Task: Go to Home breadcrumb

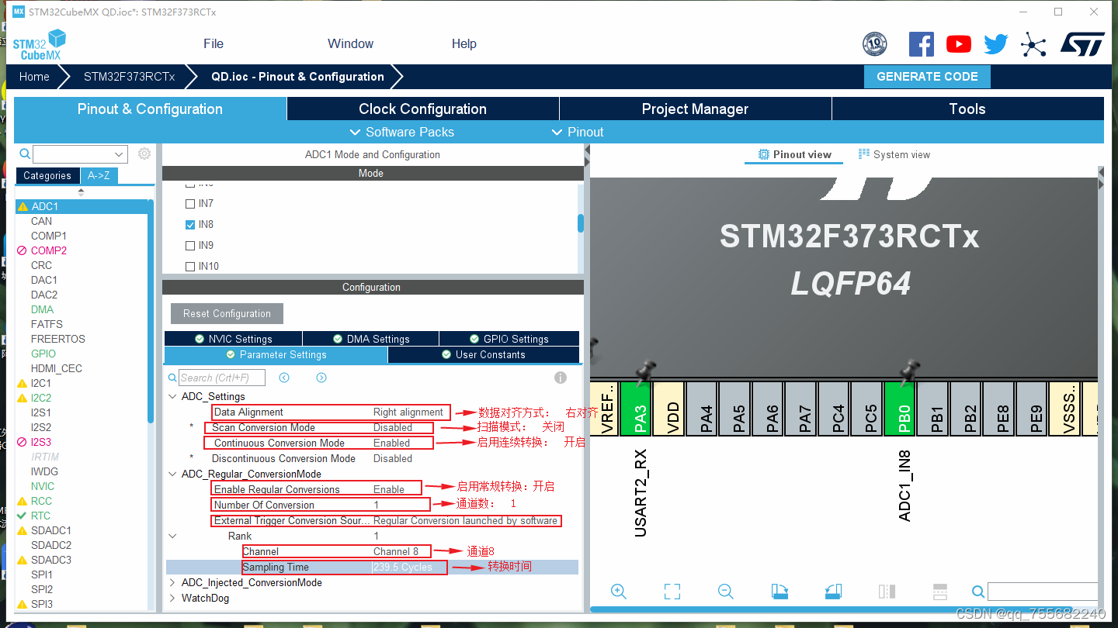Action: pos(34,77)
